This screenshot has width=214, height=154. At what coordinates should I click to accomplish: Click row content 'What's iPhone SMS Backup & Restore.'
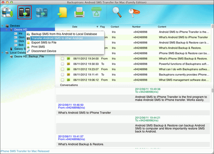pos(183,59)
